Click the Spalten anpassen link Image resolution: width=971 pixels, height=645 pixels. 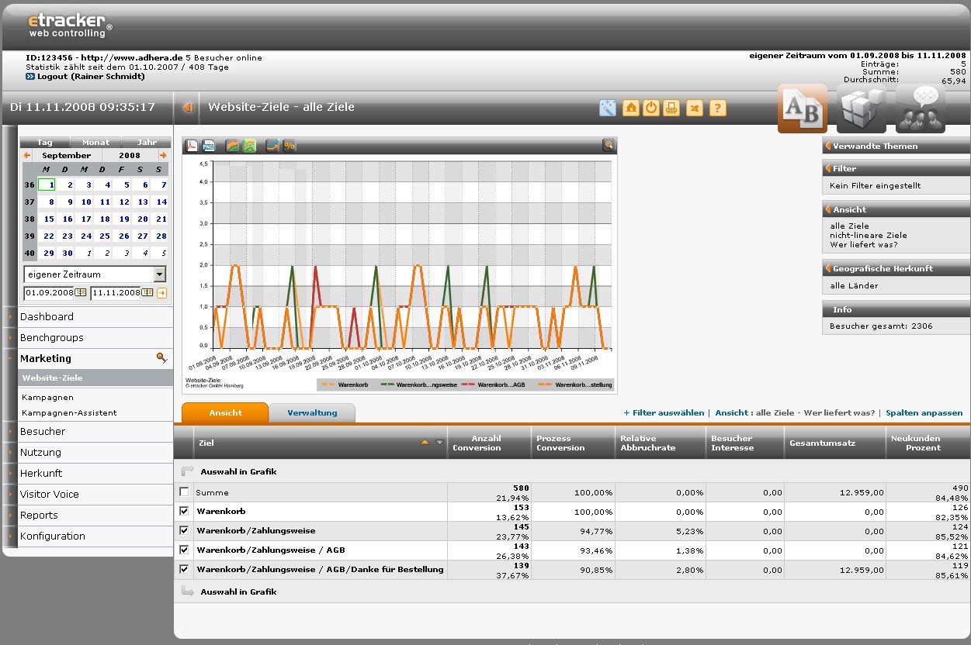(924, 413)
